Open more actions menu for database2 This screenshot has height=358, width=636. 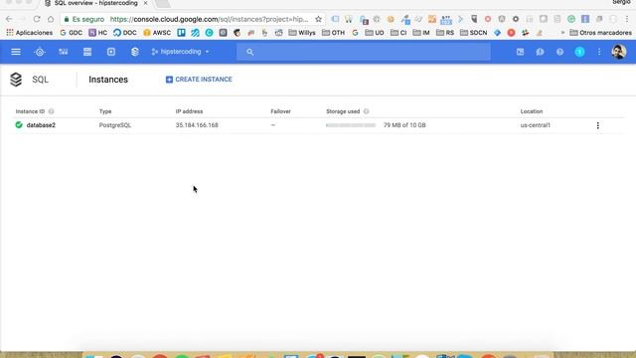coord(597,125)
